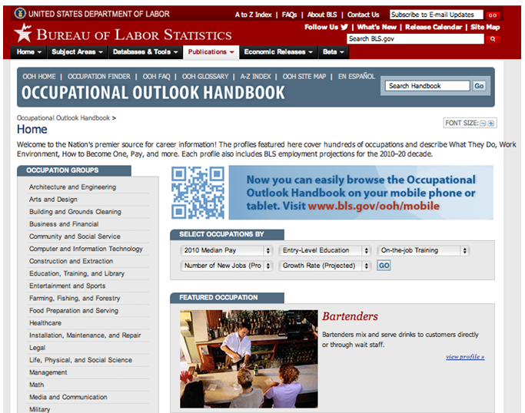Screen dimensions: 525x413
Task: Click the Bureau of Labor Statistics star logo
Action: 23,33
